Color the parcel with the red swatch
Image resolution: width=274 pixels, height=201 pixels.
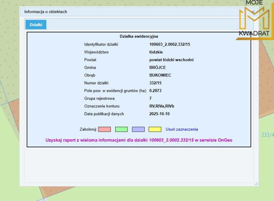click(x=104, y=129)
